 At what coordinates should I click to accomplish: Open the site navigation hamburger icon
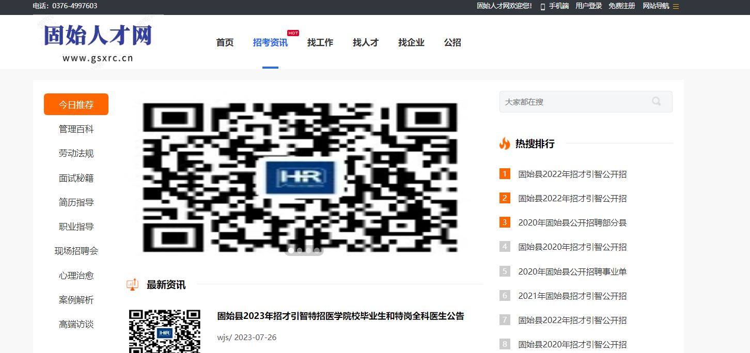coord(676,6)
